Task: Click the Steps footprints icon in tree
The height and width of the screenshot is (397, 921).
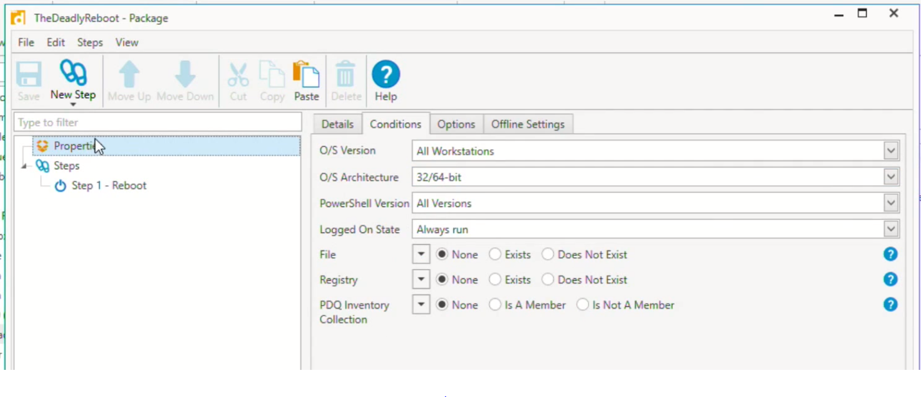Action: (42, 166)
